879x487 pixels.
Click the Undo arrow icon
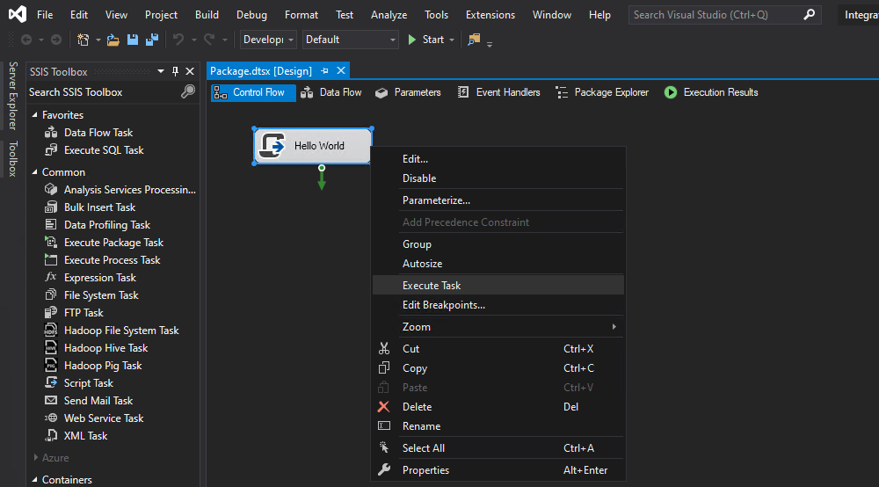(x=178, y=40)
